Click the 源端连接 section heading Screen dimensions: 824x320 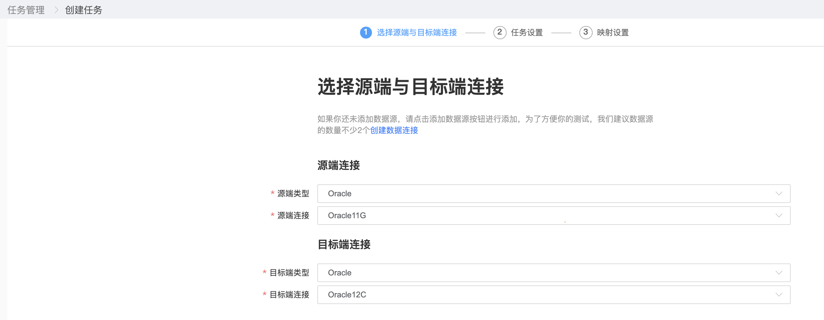click(x=339, y=165)
